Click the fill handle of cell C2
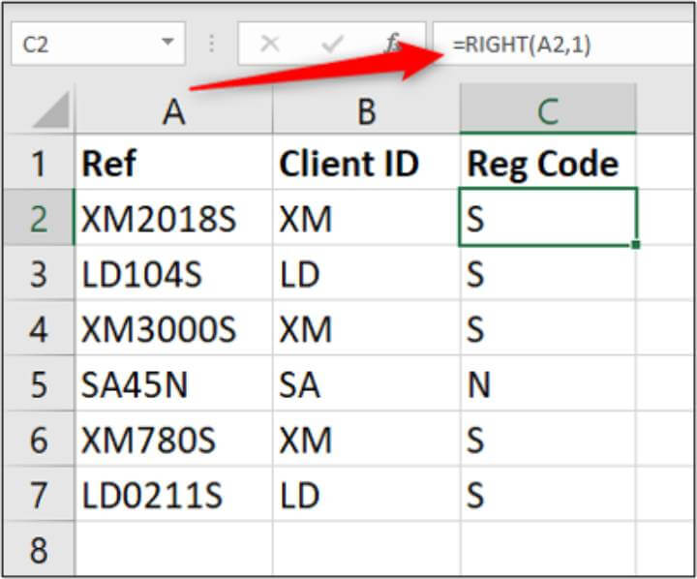The image size is (697, 579). click(635, 245)
